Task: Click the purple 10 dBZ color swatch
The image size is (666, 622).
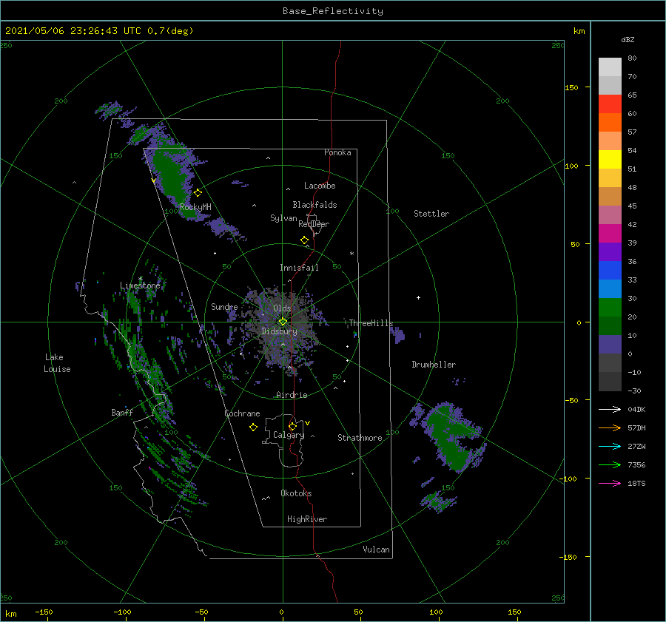Action: point(610,345)
